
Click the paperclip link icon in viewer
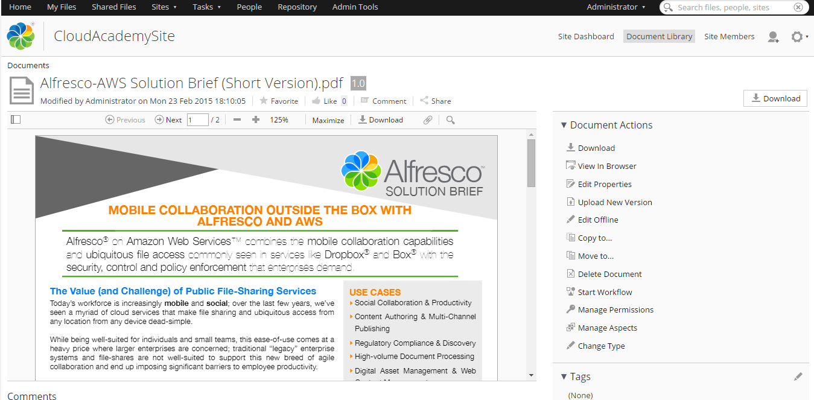click(x=428, y=120)
